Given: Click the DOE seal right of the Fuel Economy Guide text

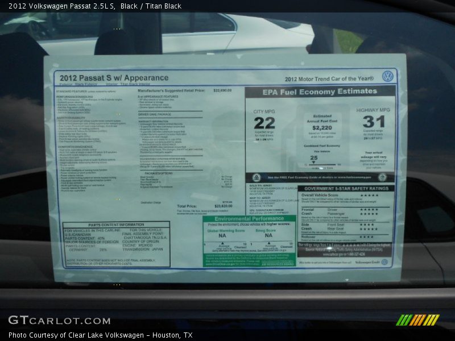Looking at the screenshot, I should pyautogui.click(x=382, y=177).
